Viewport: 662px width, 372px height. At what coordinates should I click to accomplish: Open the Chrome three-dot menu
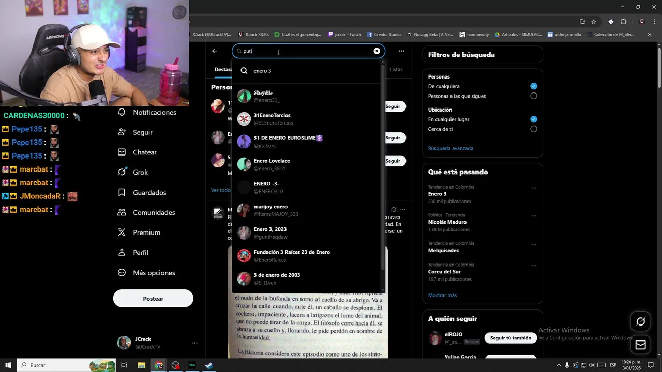(654, 22)
